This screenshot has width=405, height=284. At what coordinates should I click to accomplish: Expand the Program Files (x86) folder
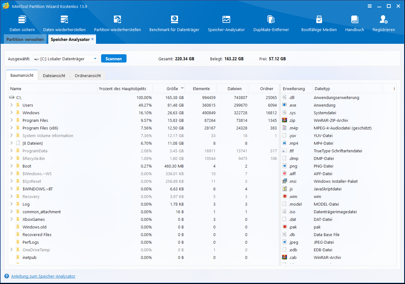[x=11, y=128]
